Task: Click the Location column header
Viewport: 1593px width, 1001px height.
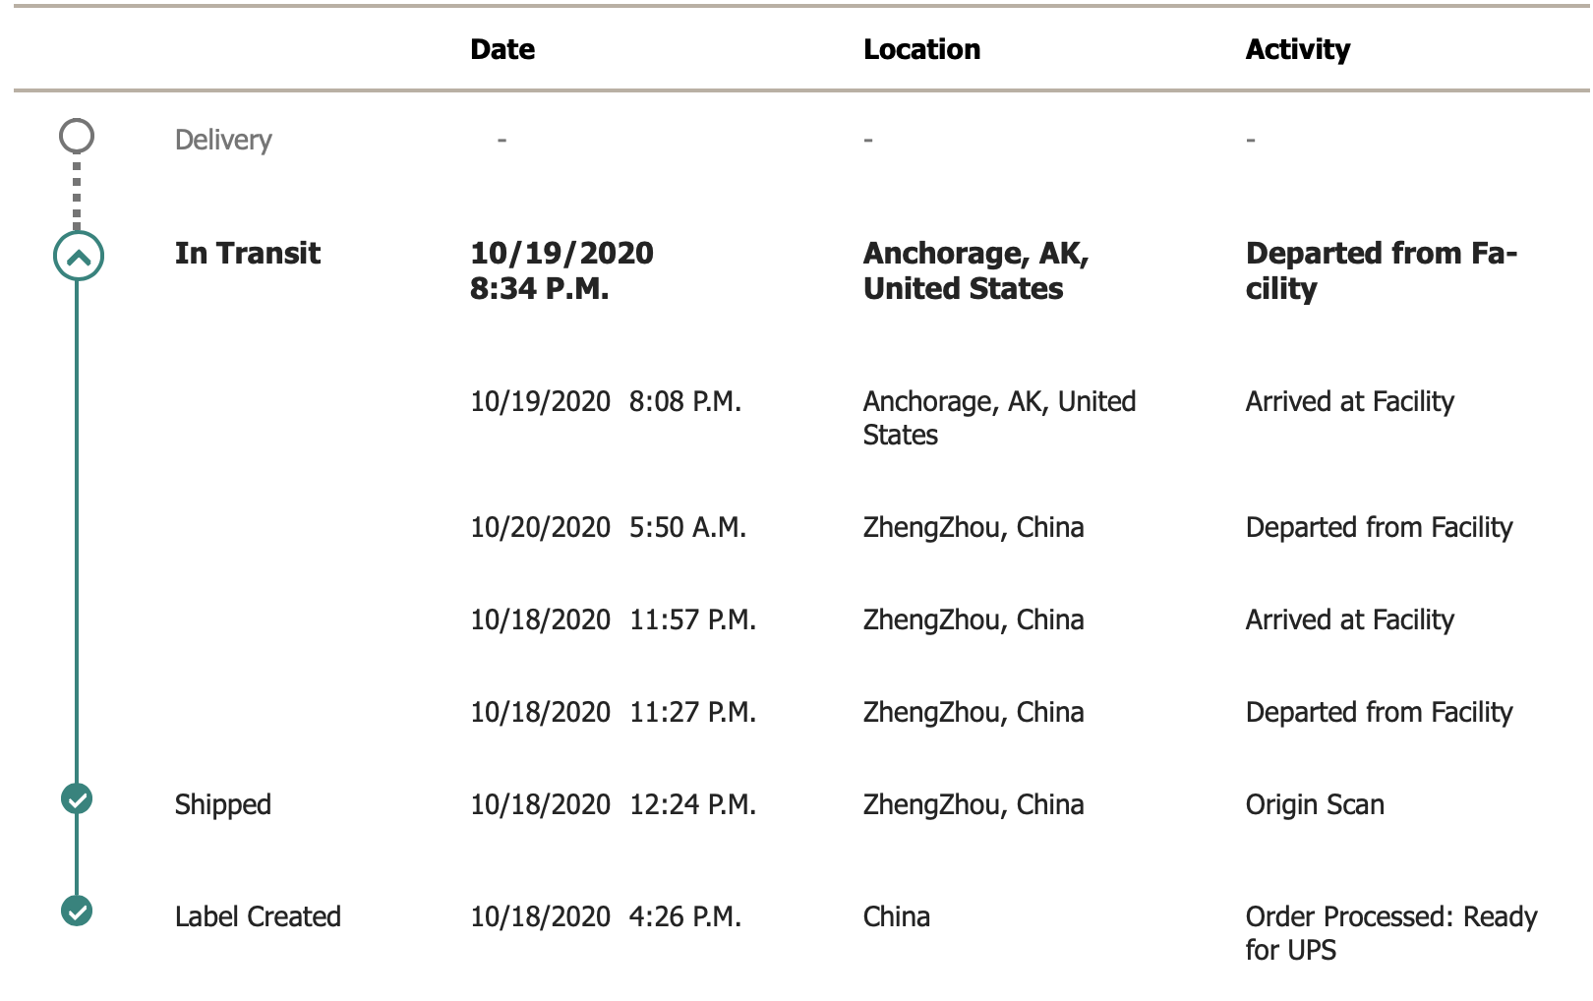Action: [x=921, y=49]
